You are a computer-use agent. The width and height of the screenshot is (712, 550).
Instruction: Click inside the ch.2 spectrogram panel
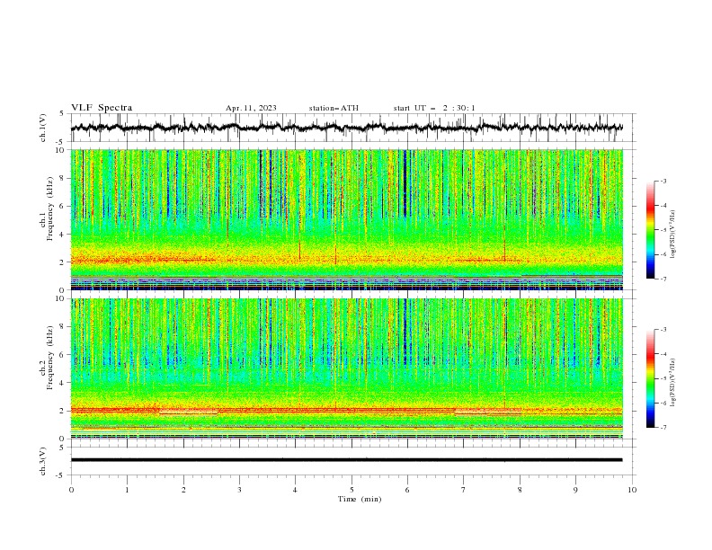coord(346,368)
